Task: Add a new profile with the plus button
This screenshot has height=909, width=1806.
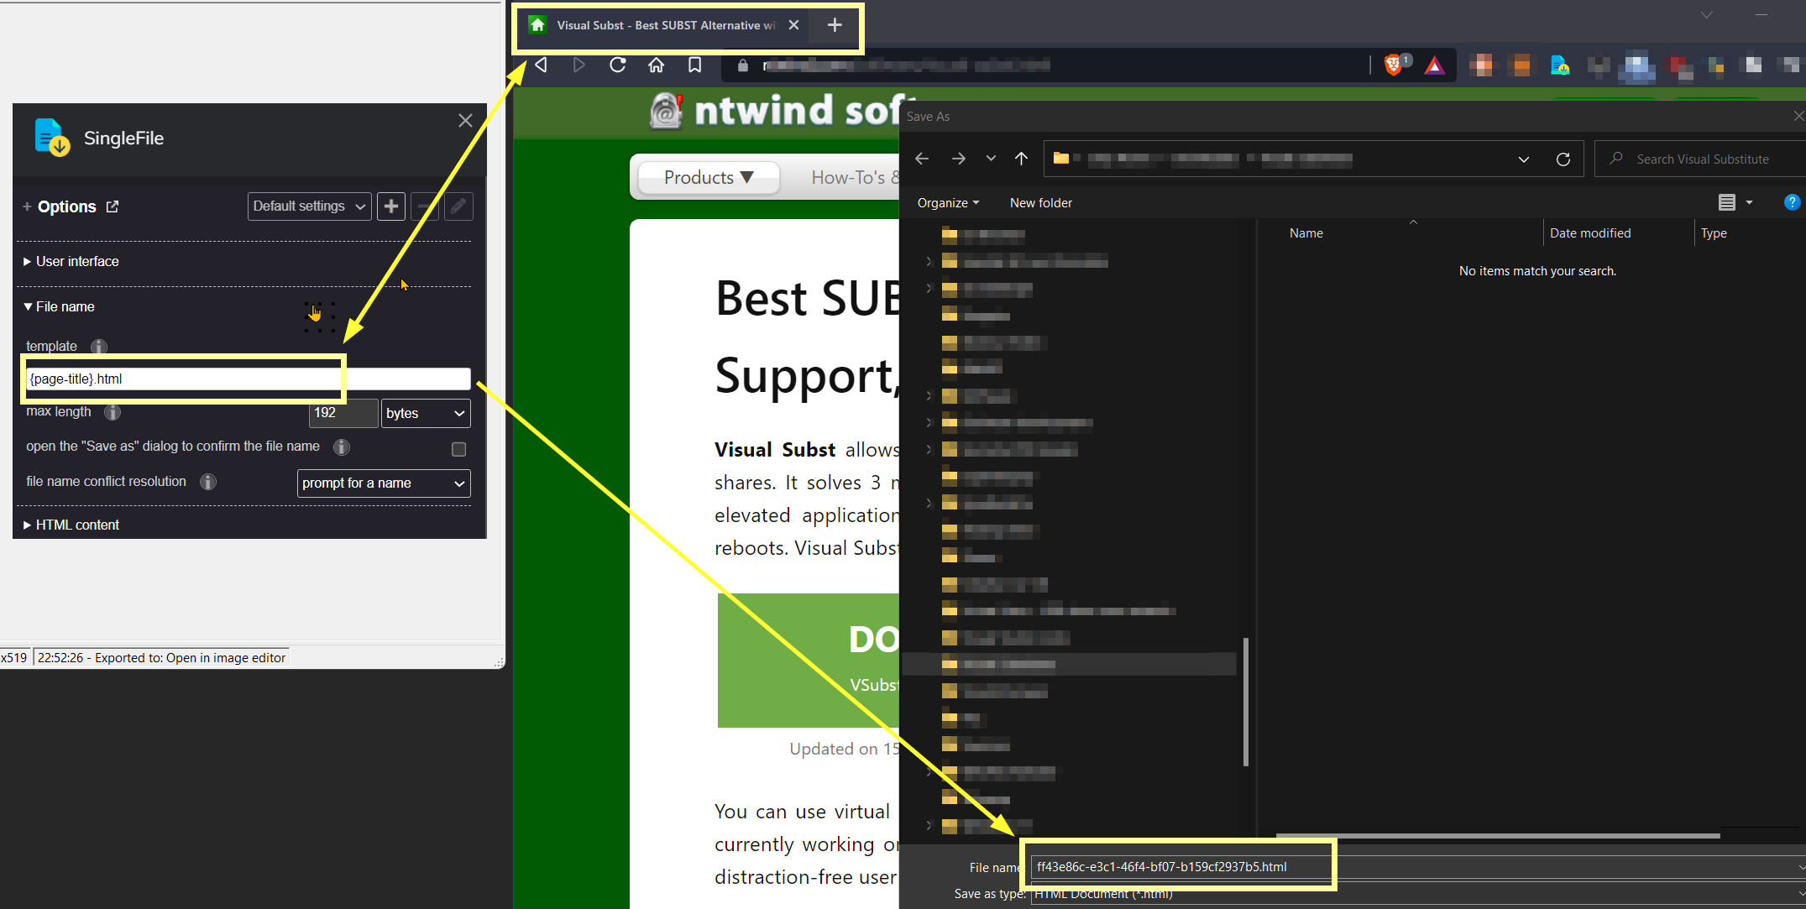Action: pos(390,206)
